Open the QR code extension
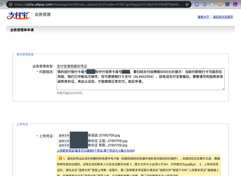The image size is (241, 176). tap(227, 5)
